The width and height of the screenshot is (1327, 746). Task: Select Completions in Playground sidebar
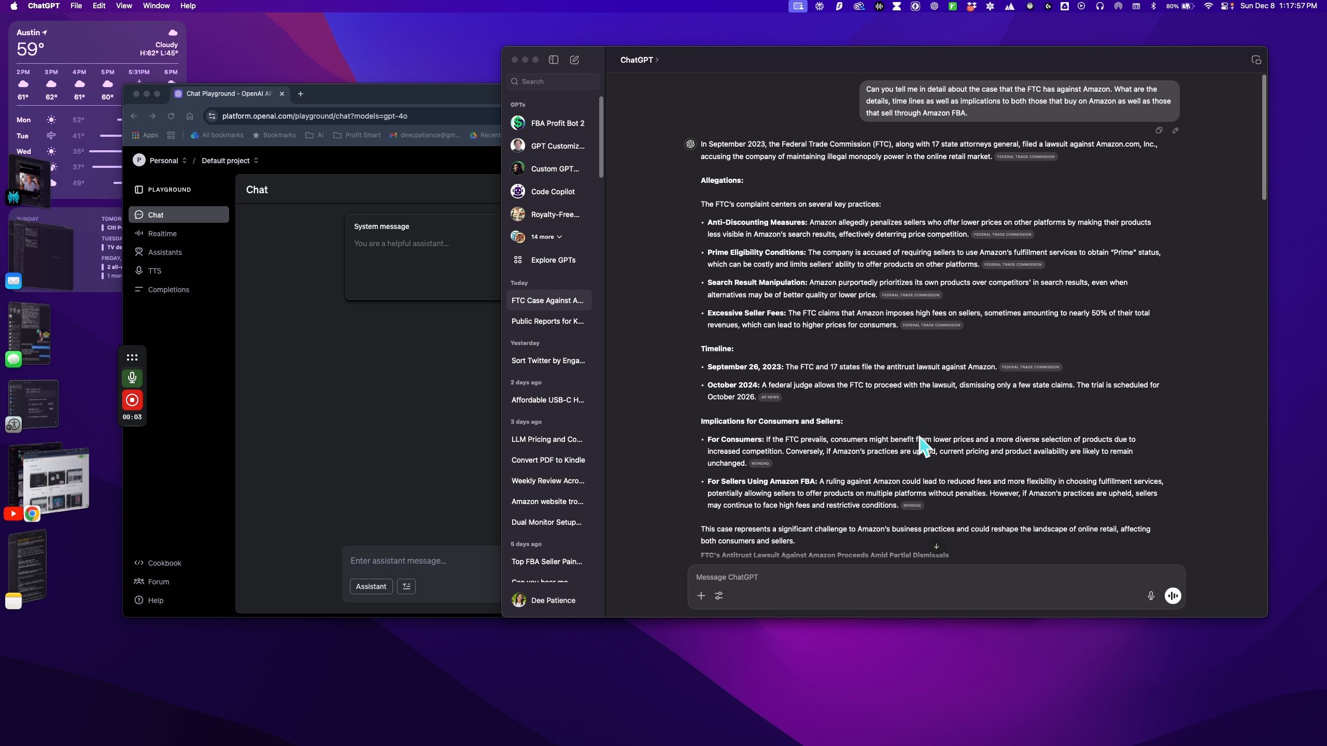click(179, 290)
